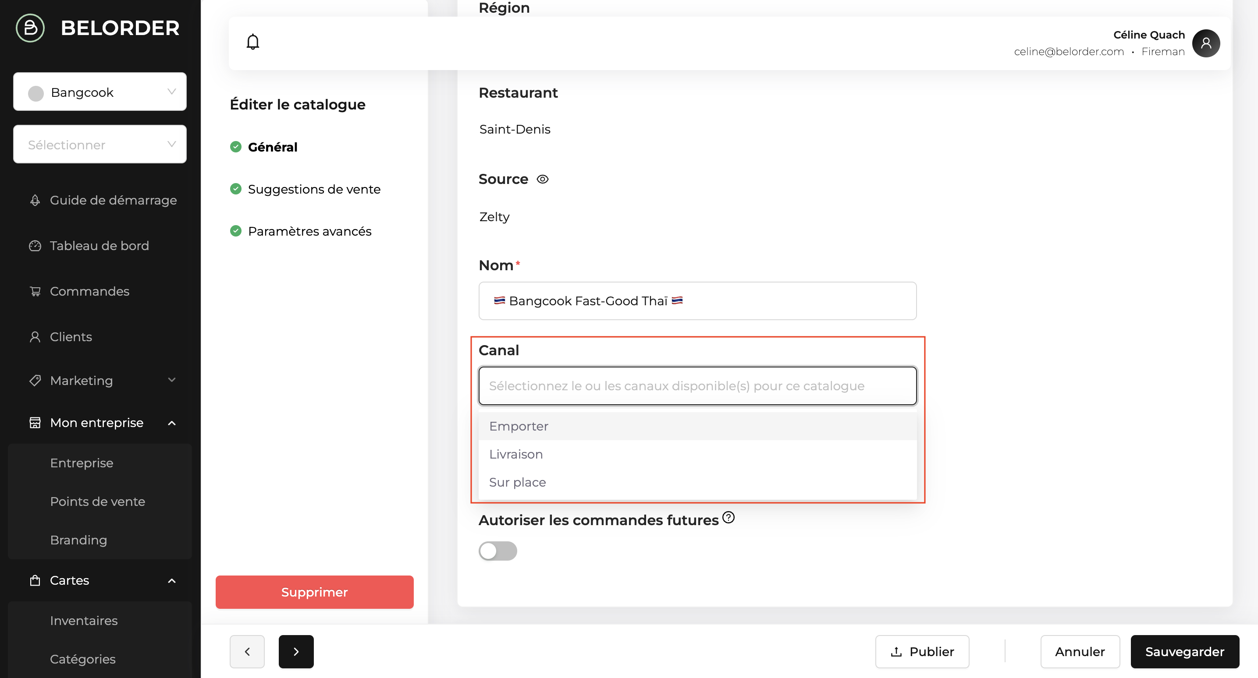Click the Céline Quach name

1149,35
